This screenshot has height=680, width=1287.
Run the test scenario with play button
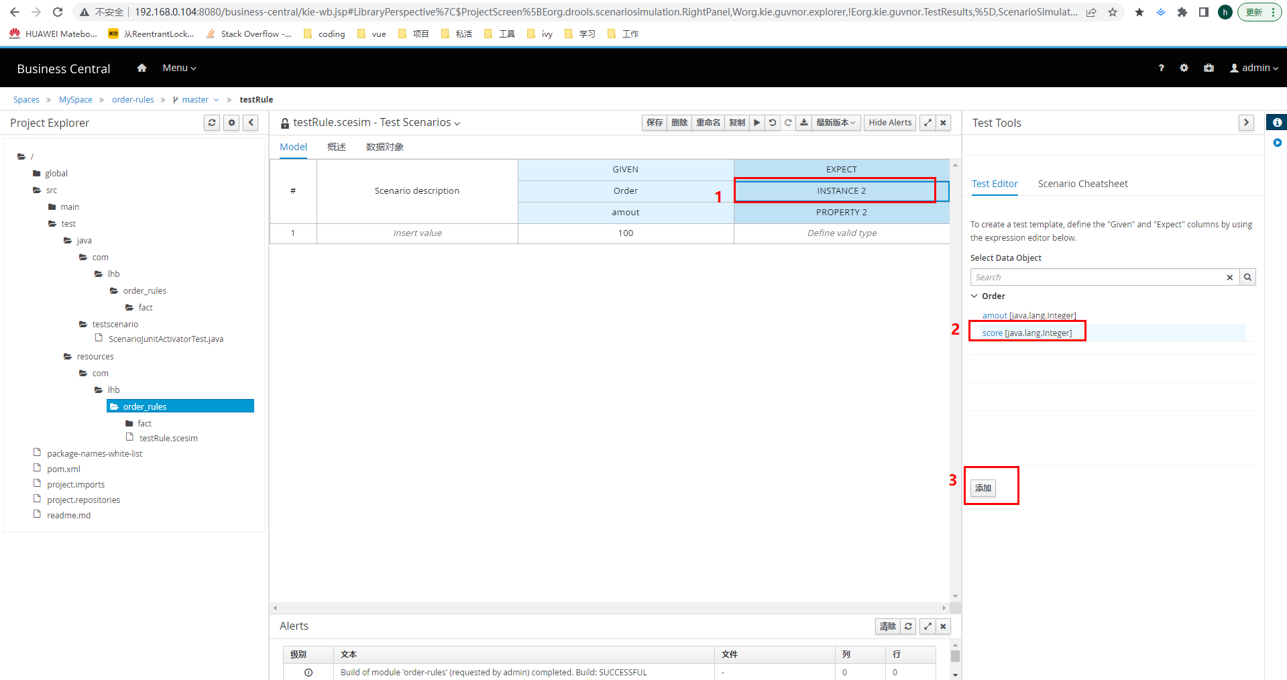(757, 123)
